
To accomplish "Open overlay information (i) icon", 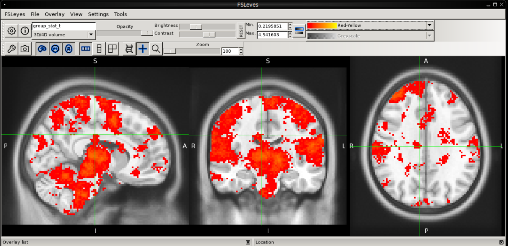I will tap(25, 31).
